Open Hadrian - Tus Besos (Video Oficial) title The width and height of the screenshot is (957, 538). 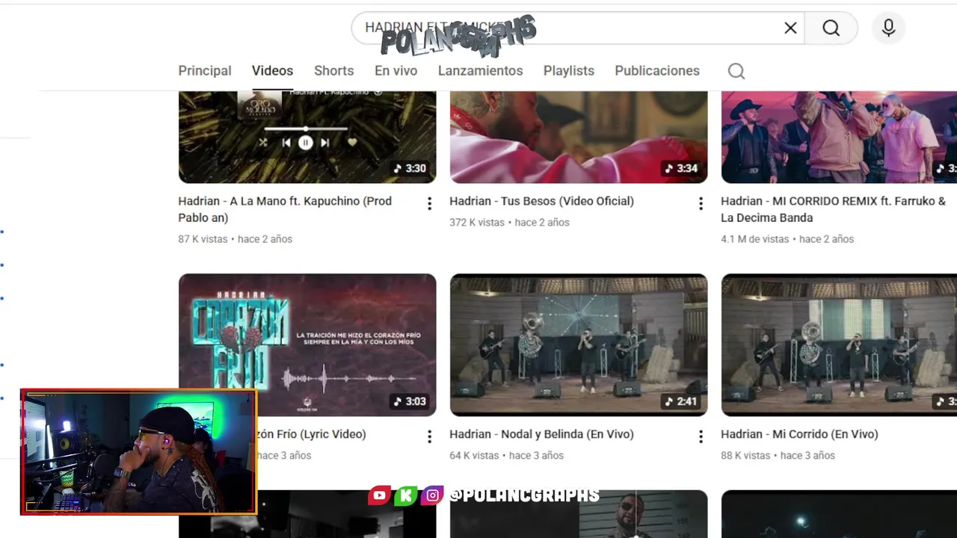coord(541,201)
